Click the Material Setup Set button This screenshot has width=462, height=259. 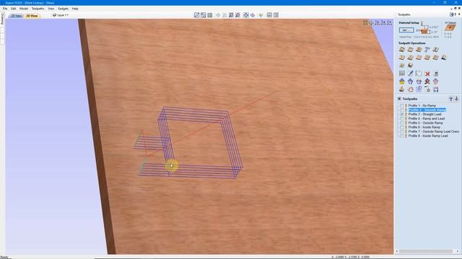tap(406, 30)
